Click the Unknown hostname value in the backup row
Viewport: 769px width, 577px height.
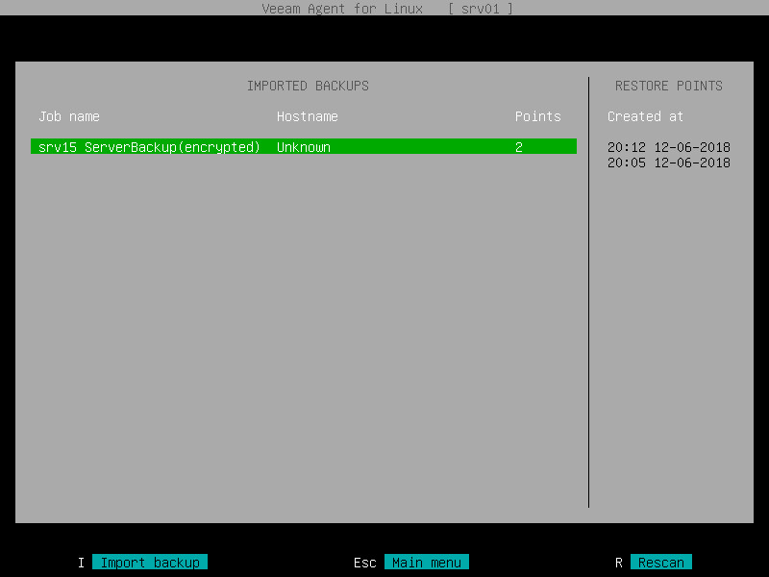click(303, 147)
